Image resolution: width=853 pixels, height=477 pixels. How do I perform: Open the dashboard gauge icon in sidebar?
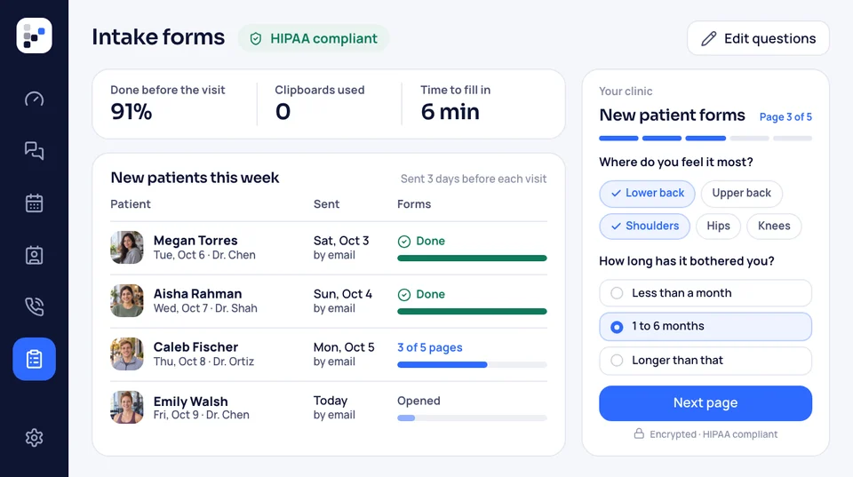click(35, 99)
